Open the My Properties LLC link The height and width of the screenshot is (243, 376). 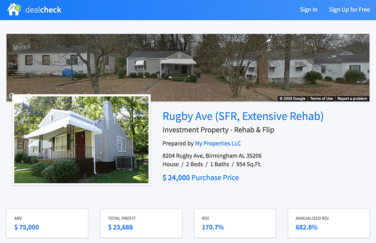pyautogui.click(x=218, y=143)
